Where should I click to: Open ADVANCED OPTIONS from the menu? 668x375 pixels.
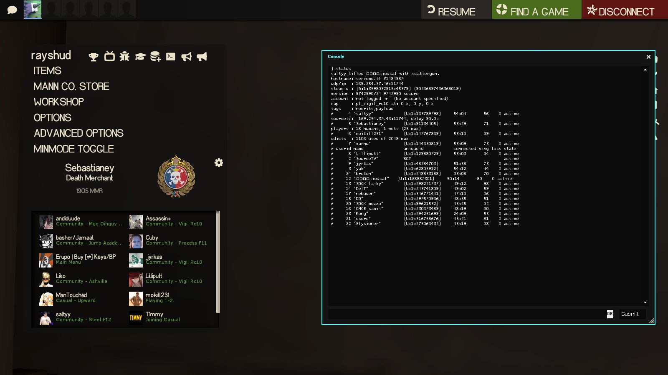(x=78, y=133)
